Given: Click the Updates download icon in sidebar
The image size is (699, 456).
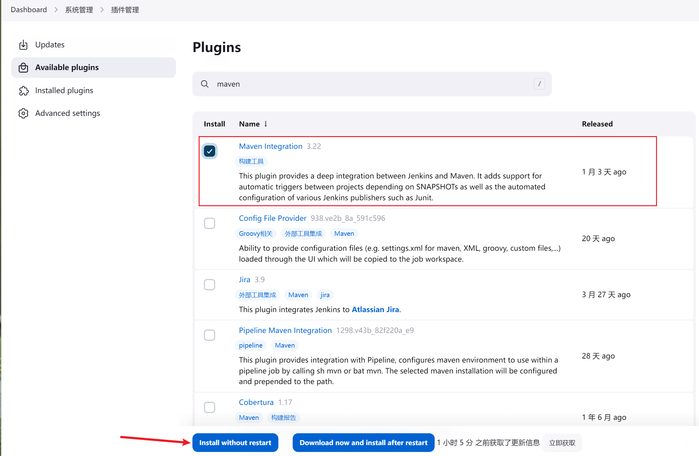Looking at the screenshot, I should [x=23, y=45].
